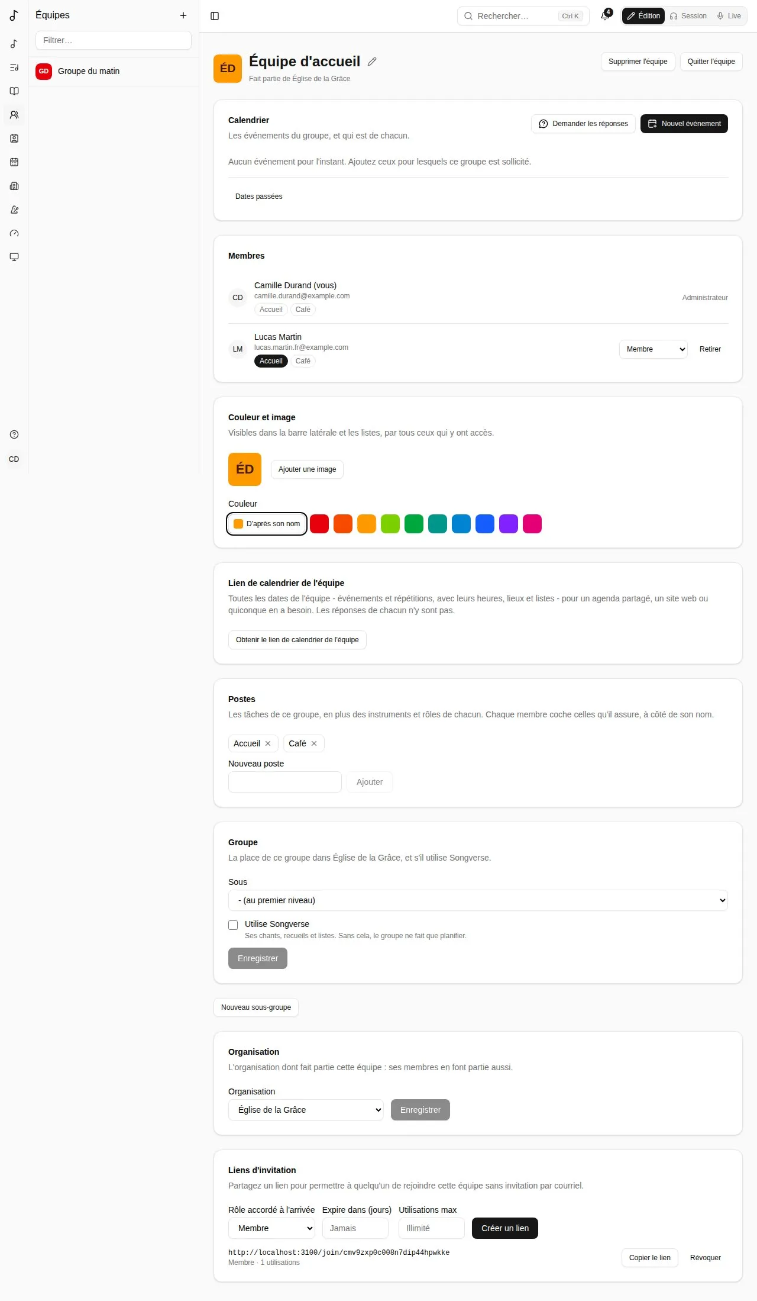
Task: Open notifications bell with badge 4
Action: pos(605,16)
